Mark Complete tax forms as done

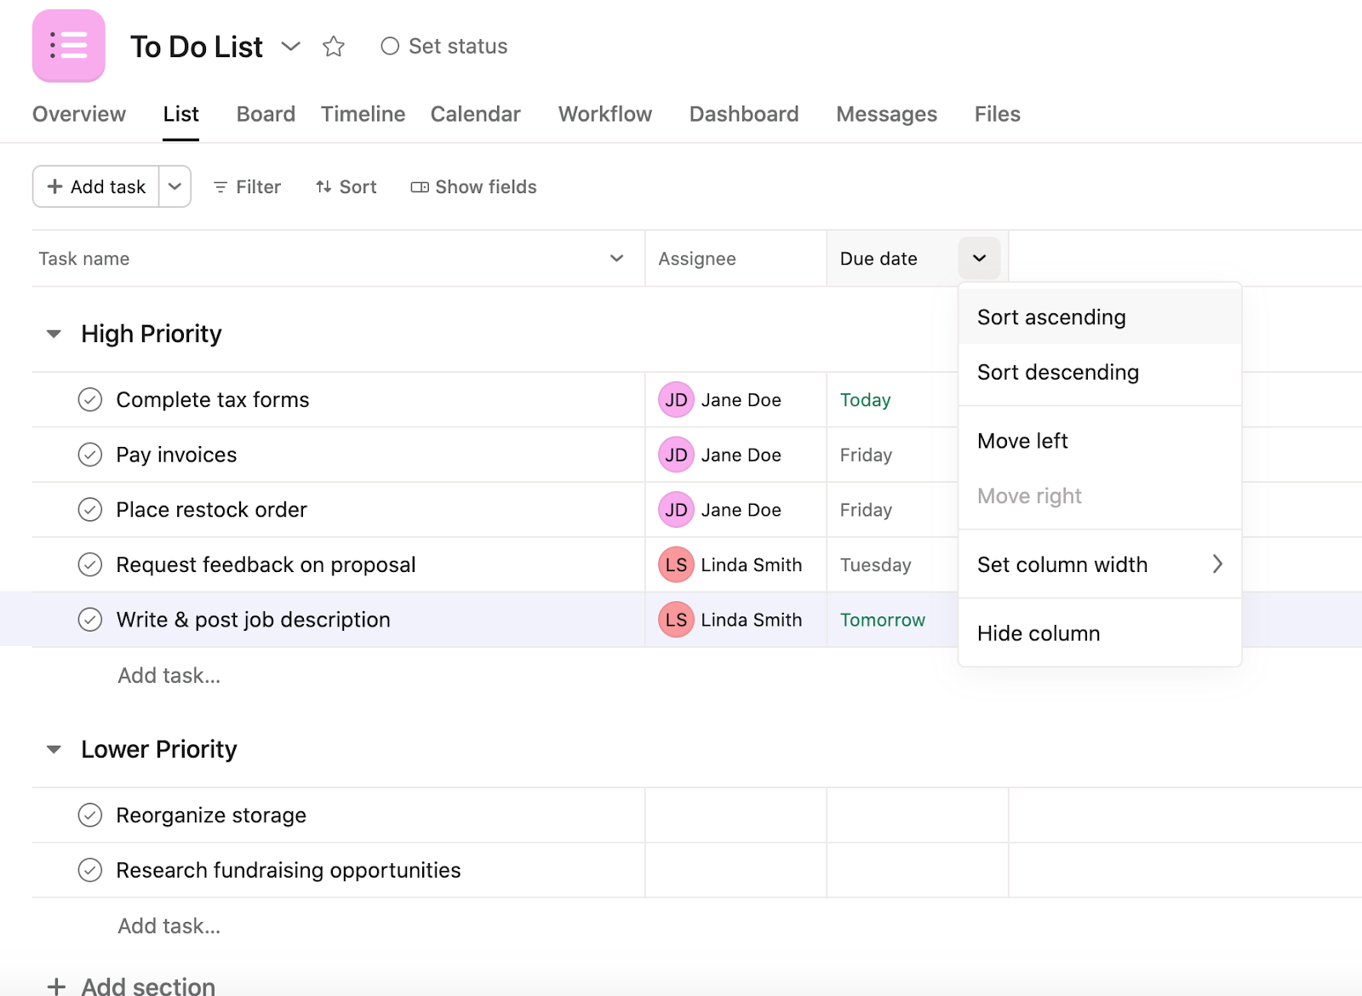pos(90,399)
